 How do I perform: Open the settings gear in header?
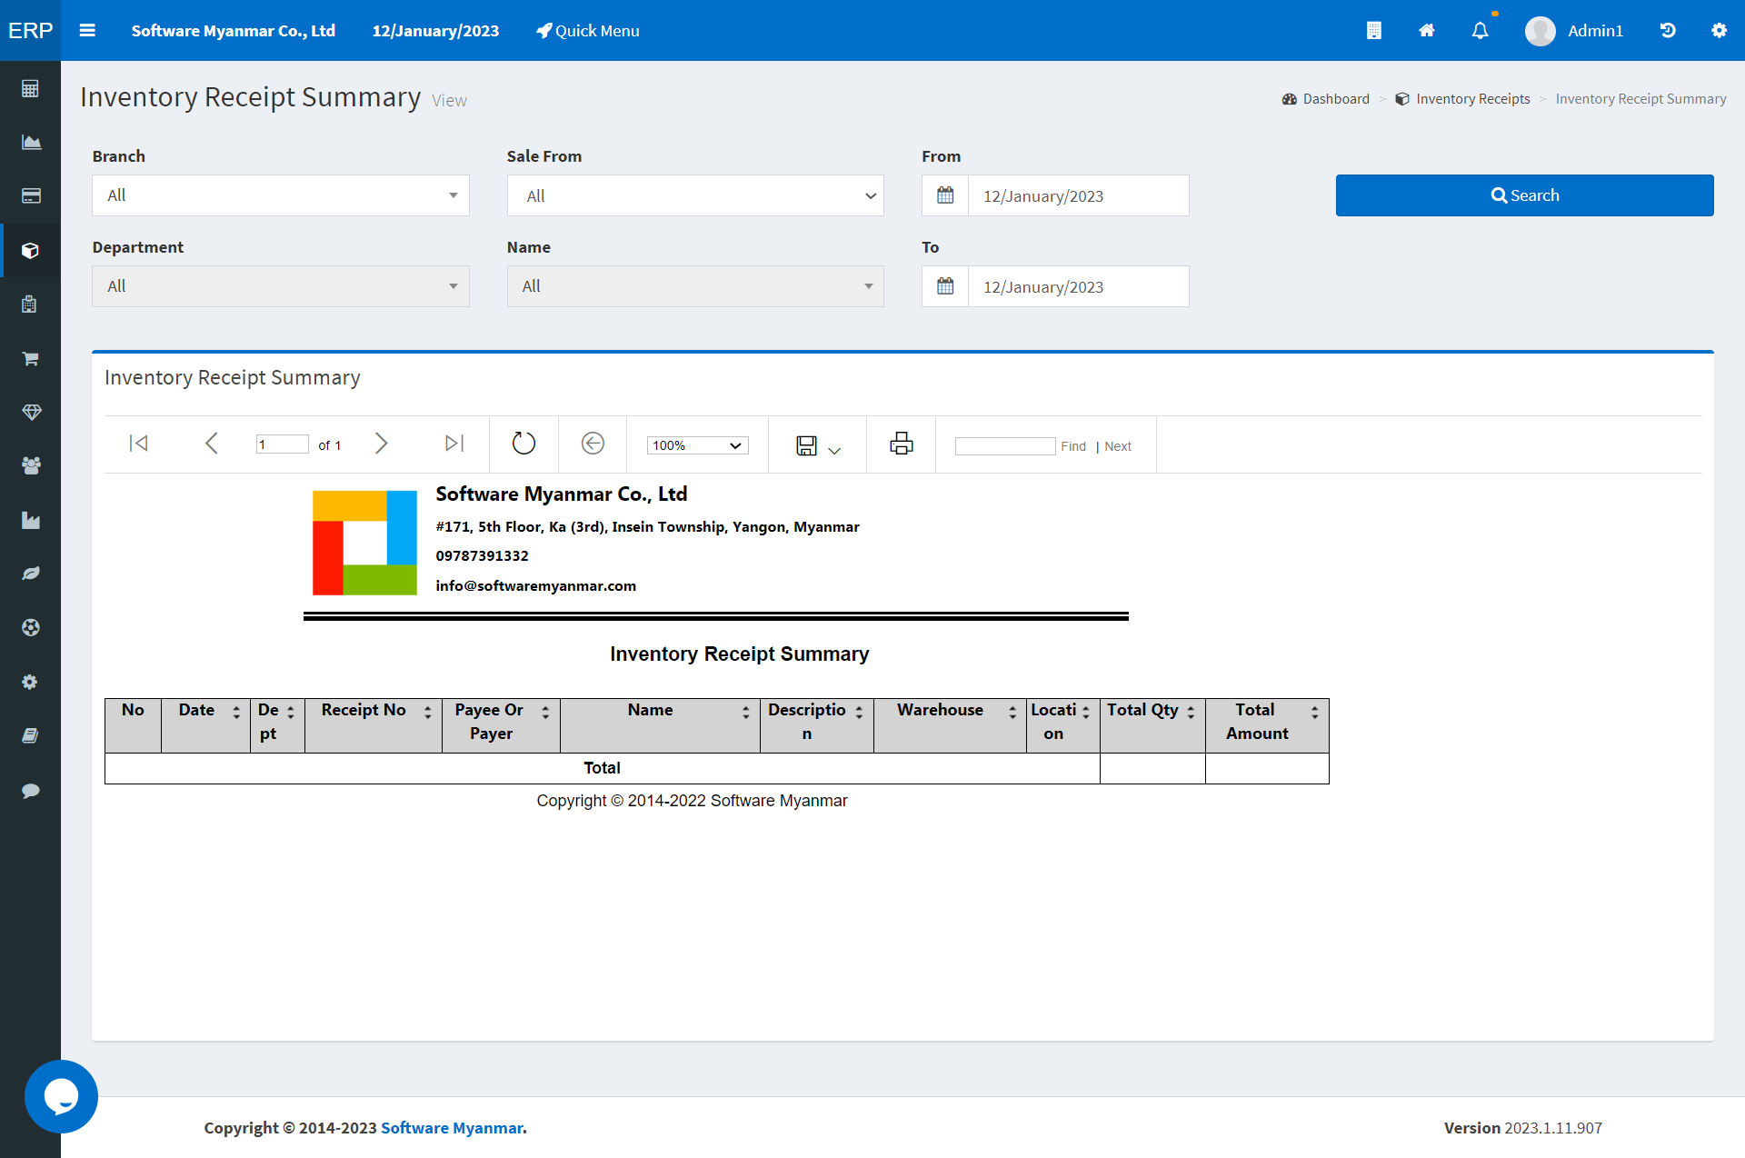point(1719,30)
